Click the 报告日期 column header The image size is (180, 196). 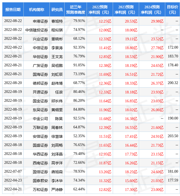(x=13, y=9)
